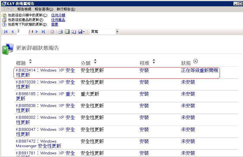Select 重大更新 classification cell
The width and height of the screenshot is (243, 157).
[90, 94]
